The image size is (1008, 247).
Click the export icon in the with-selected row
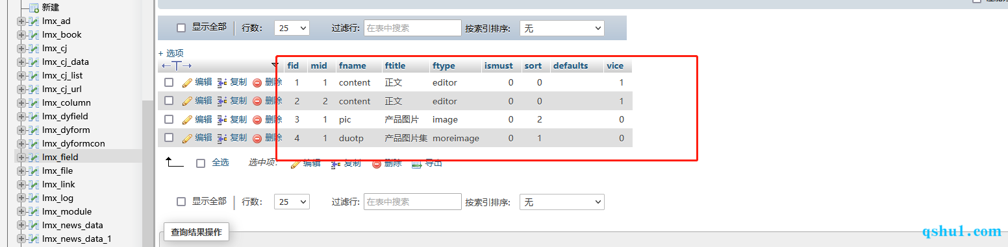417,163
